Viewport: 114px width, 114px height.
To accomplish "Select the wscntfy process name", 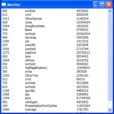I will (x=30, y=45).
